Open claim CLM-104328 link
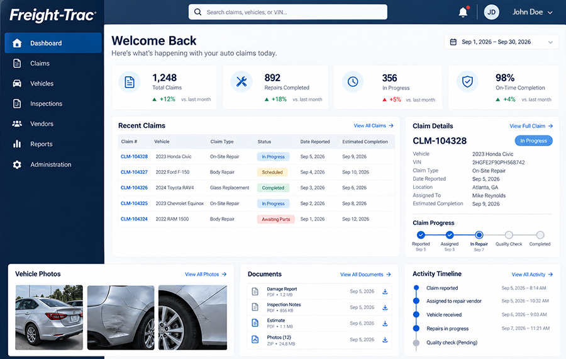Screen dimensions: 566x359 (134, 157)
